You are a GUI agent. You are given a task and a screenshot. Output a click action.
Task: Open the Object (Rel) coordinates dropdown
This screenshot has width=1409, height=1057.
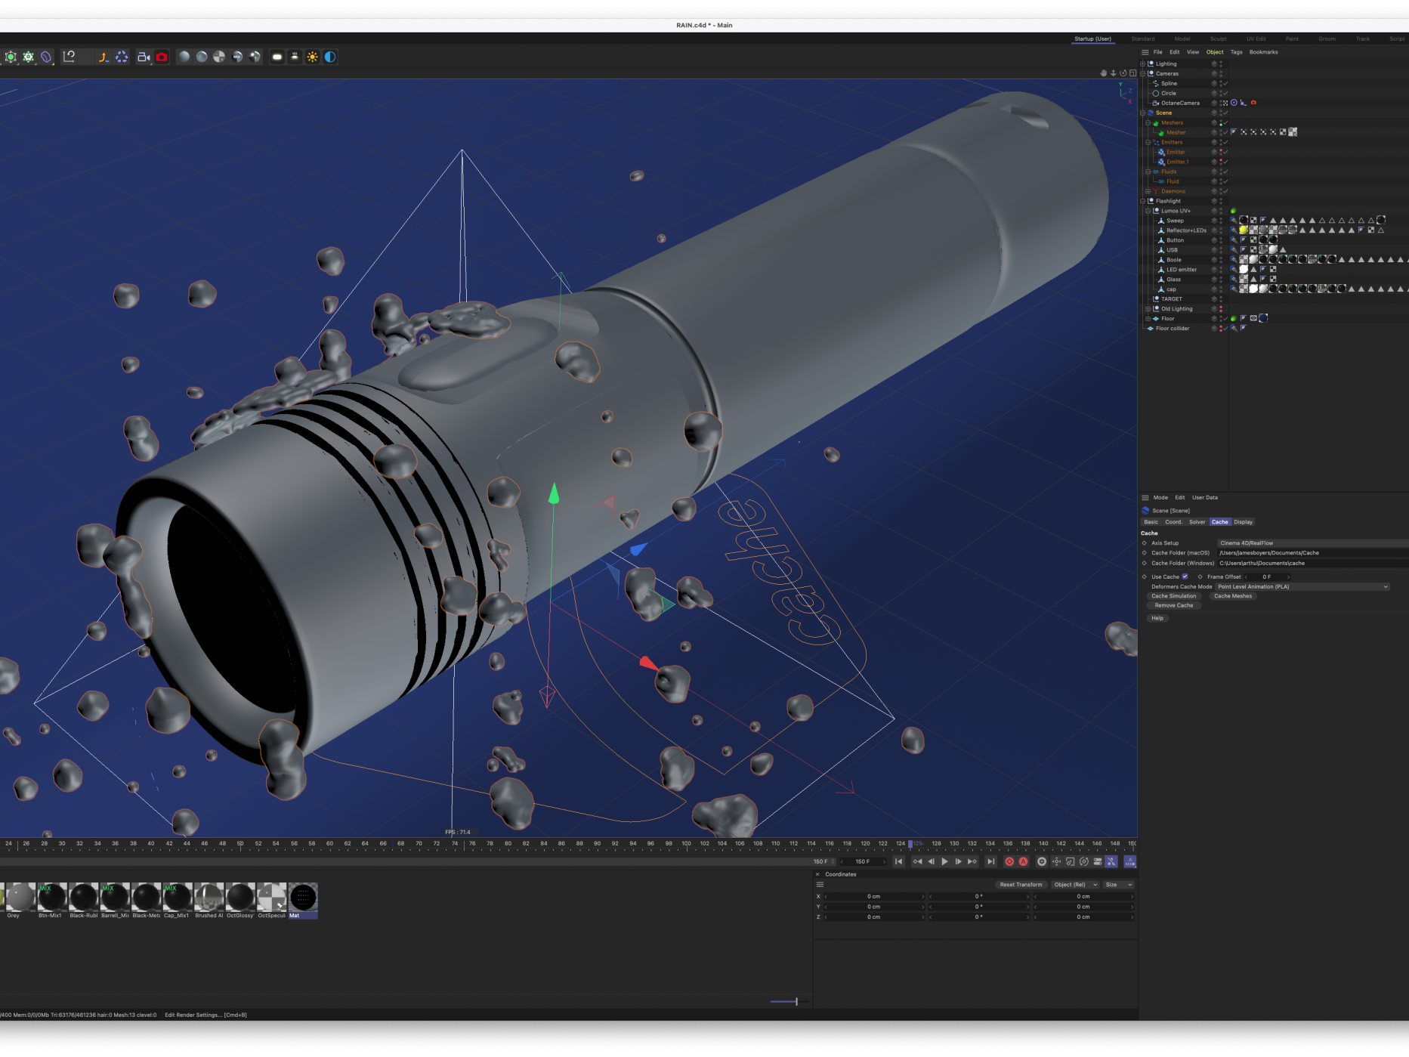click(1075, 885)
